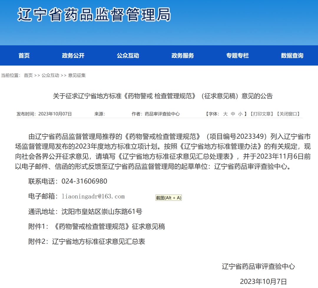Click the publish date 2023年10月07日
Viewport: 318px width, 288px height.
(x=55, y=114)
